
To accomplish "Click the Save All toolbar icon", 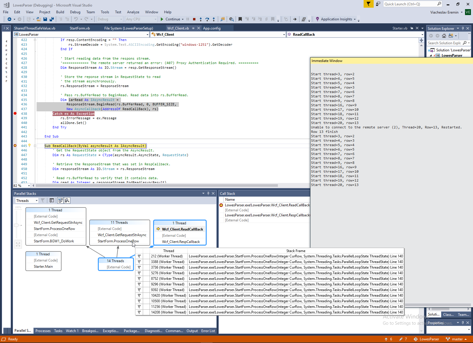I will [x=52, y=19].
